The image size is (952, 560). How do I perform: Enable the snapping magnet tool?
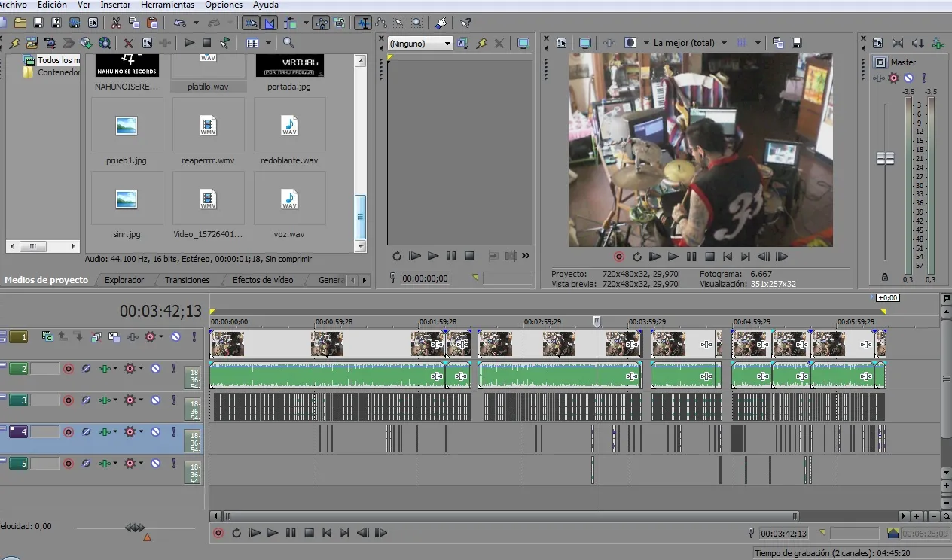(x=362, y=23)
